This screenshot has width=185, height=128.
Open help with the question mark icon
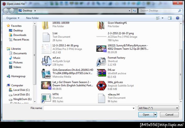[x=178, y=18]
